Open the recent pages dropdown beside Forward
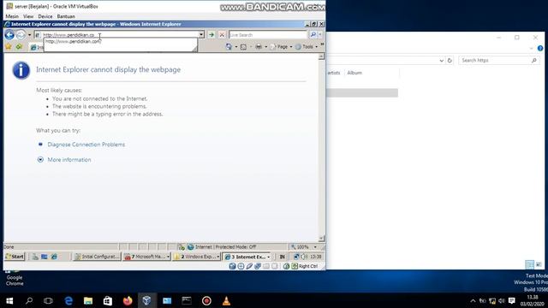Screen dimensions: 548x308 tap(29, 35)
